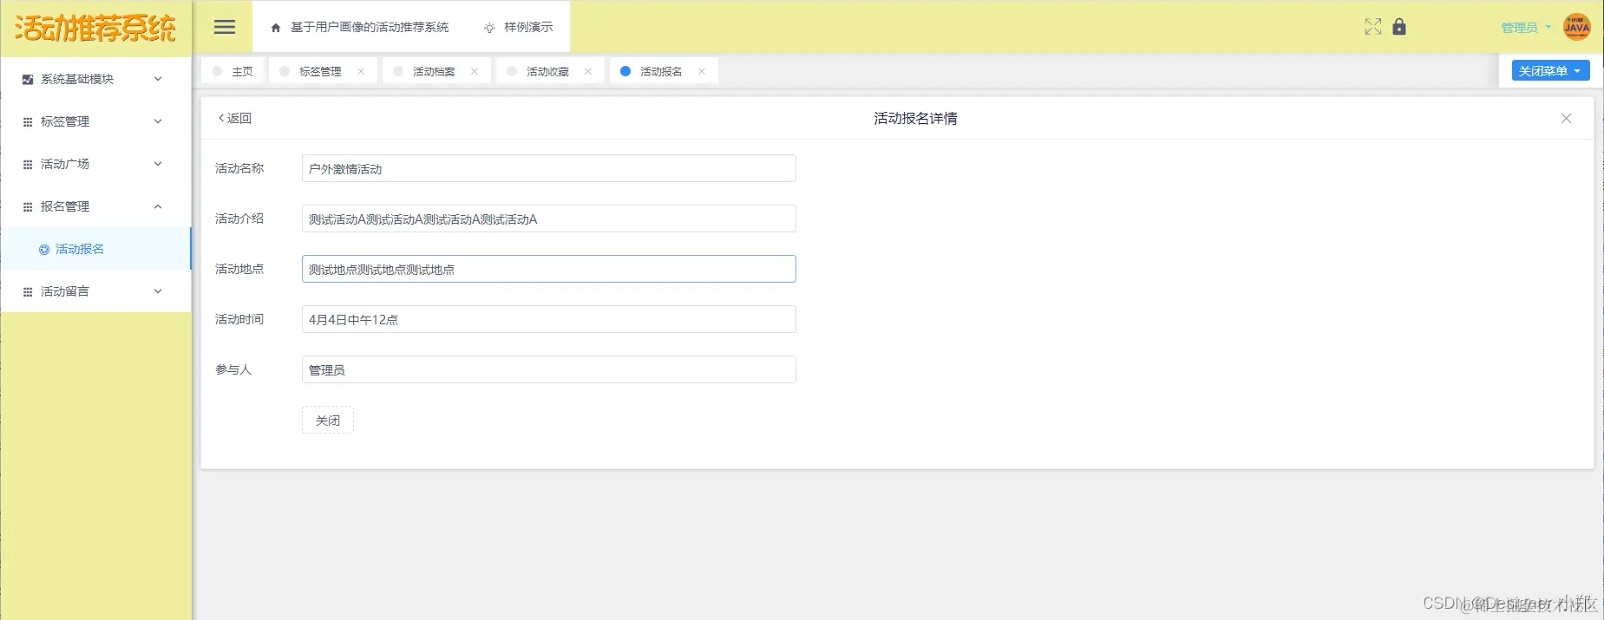Focus the 活动时间 input field

pos(548,319)
